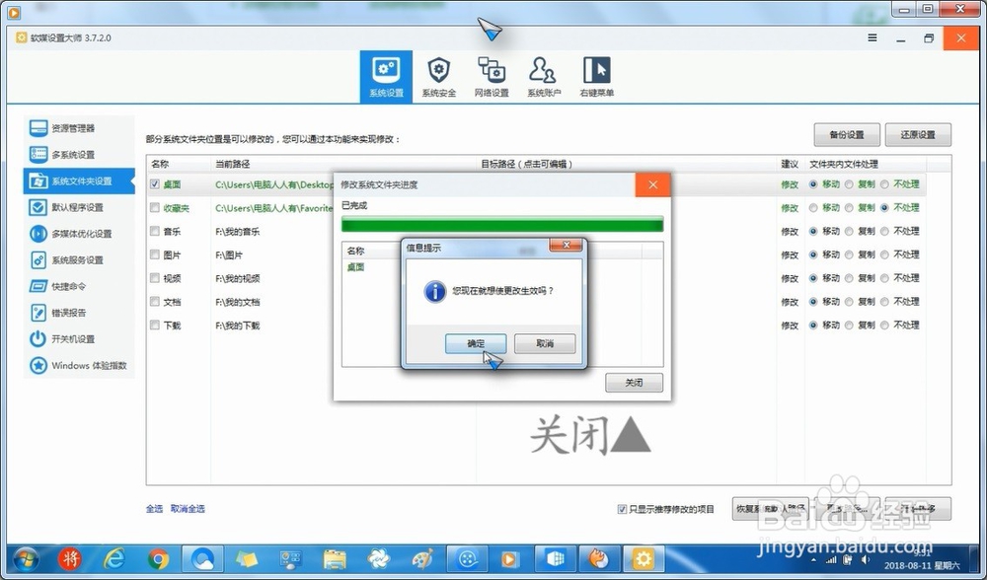The width and height of the screenshot is (987, 580).
Task: Open 默认程序设置 in the sidebar
Action: [x=79, y=207]
